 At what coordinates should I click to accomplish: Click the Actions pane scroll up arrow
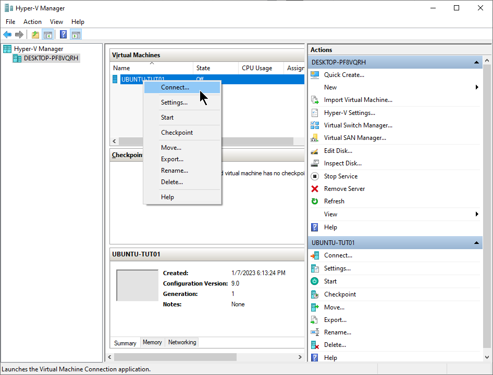[x=487, y=60]
